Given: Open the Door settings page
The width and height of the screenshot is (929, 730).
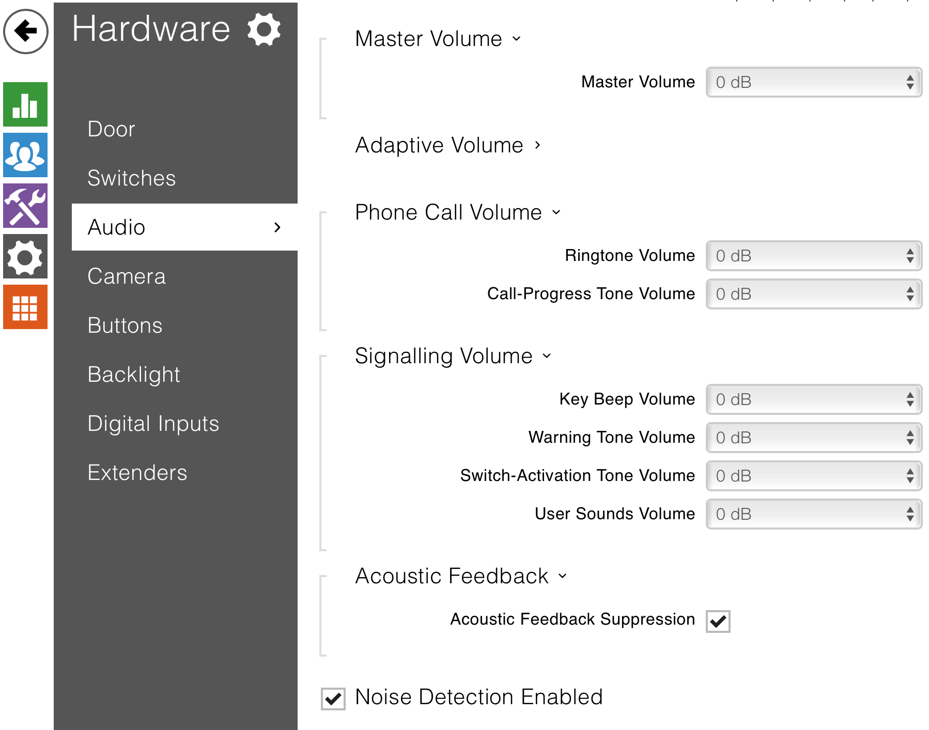Looking at the screenshot, I should (111, 129).
